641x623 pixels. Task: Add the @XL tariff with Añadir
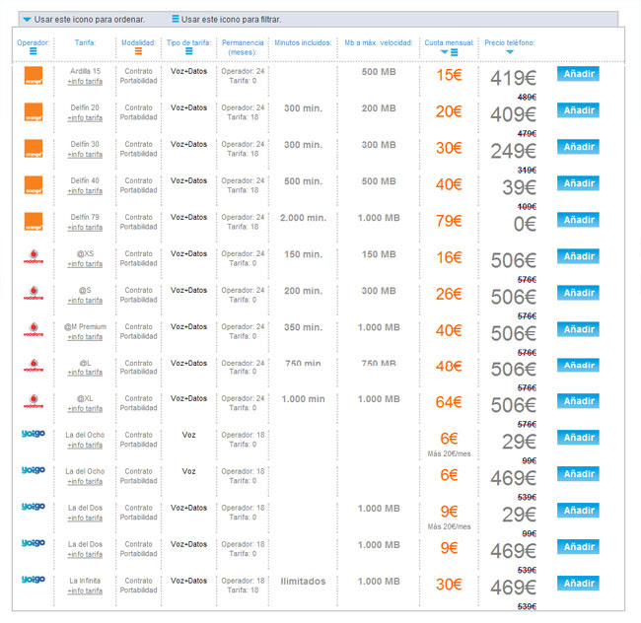[x=578, y=401]
